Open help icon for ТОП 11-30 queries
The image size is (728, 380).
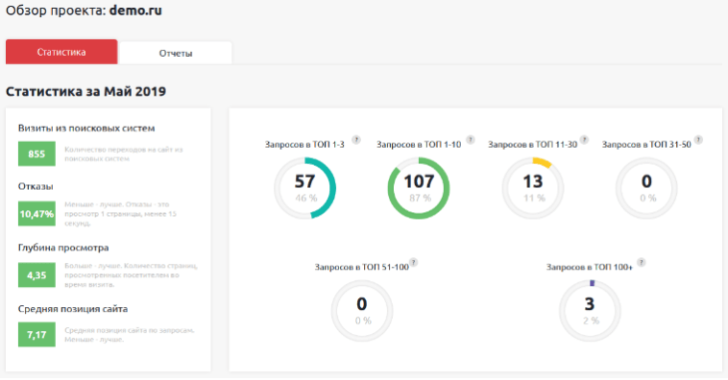click(x=585, y=140)
